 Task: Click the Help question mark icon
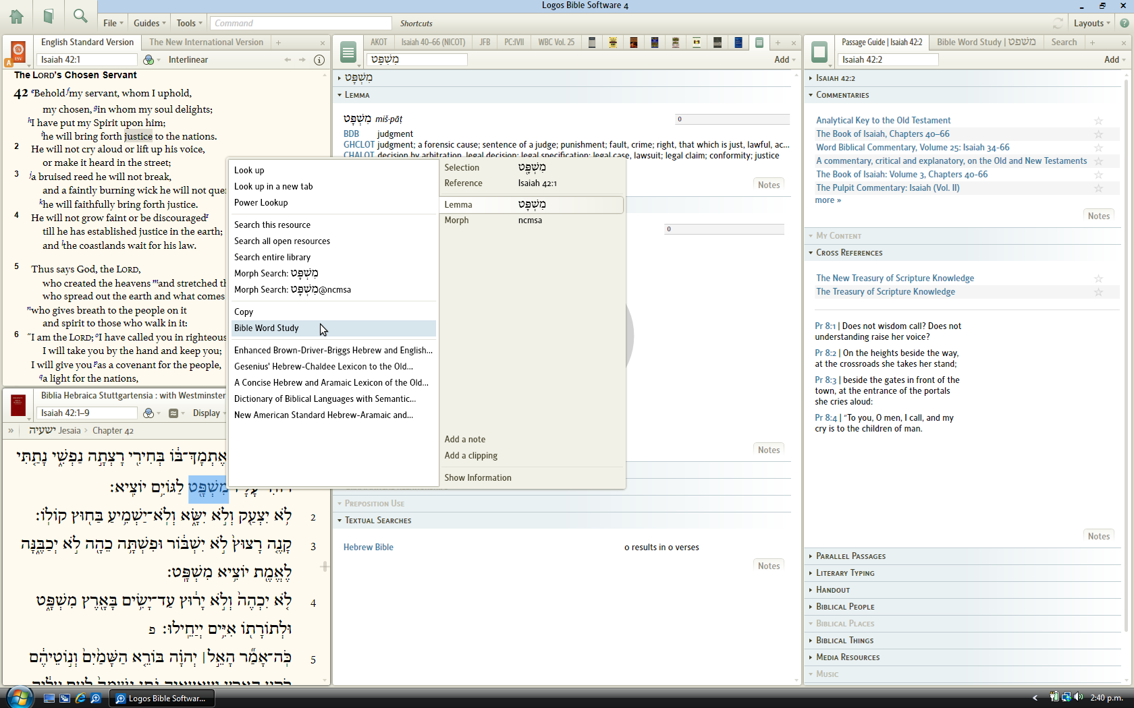1124,23
